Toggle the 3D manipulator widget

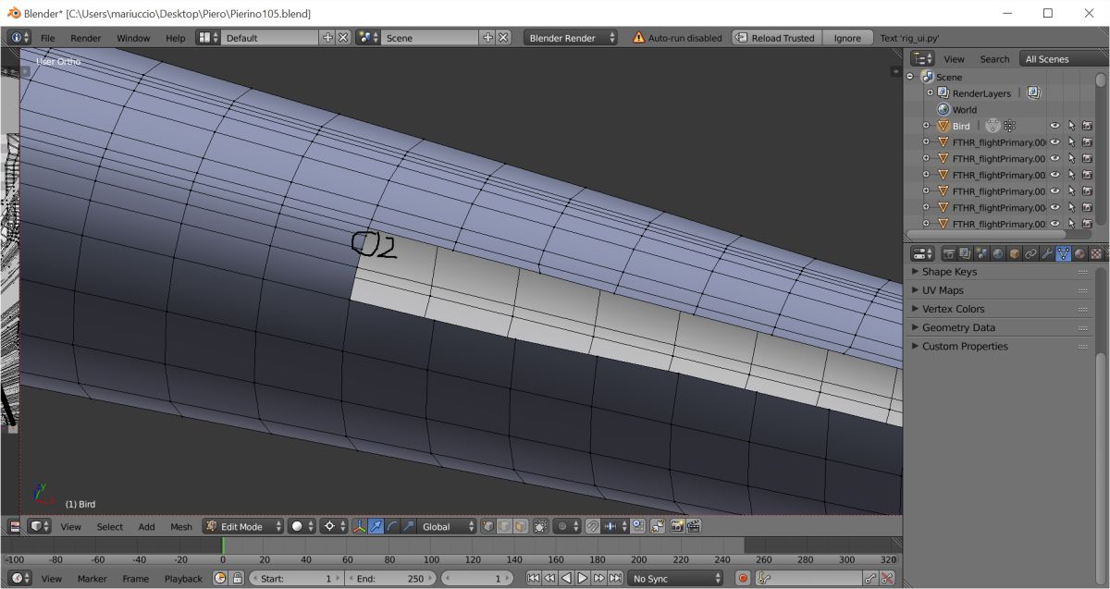(x=360, y=526)
